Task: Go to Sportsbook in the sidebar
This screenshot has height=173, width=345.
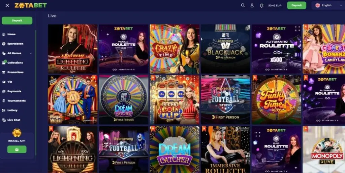Action: 15,44
